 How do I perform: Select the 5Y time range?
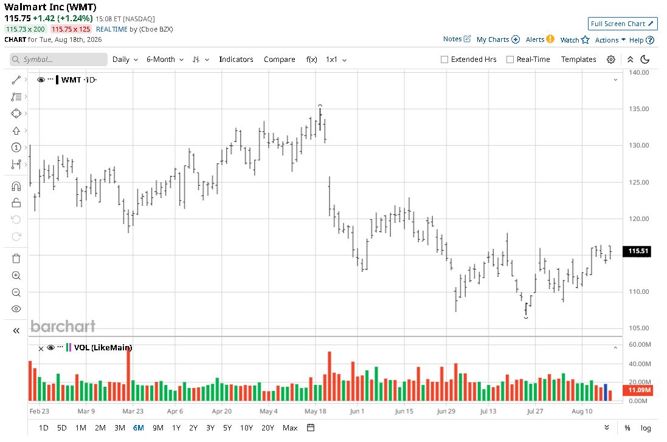pyautogui.click(x=227, y=427)
